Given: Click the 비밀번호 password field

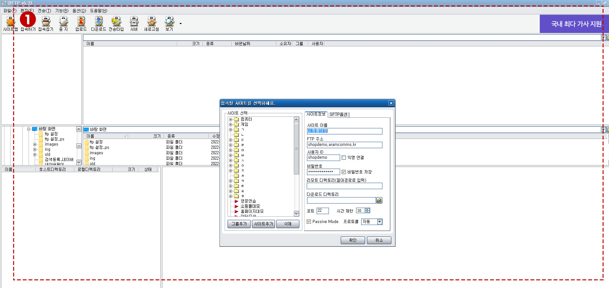Looking at the screenshot, I should click(323, 172).
